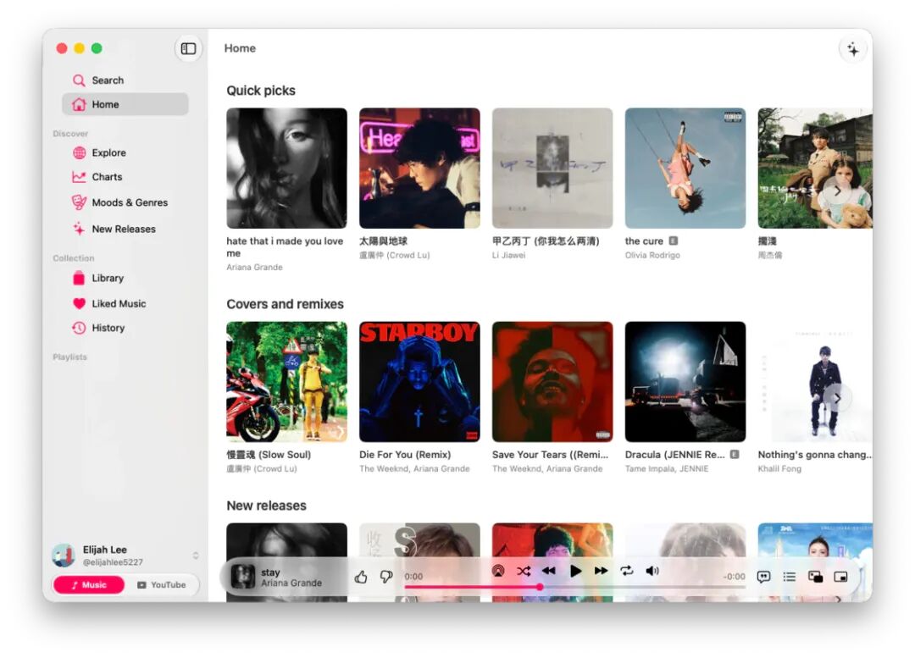
Task: Click the History clock icon
Action: click(79, 328)
